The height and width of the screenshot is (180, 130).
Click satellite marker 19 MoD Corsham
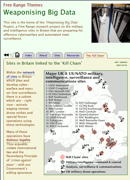[x=84, y=146]
